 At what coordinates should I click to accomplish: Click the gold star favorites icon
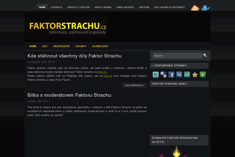(195, 75)
